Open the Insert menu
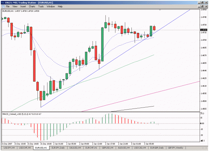Viewport: 209px width, 151px height. click(23, 6)
